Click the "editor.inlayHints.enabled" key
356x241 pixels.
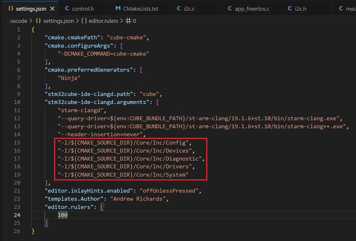pos(89,191)
